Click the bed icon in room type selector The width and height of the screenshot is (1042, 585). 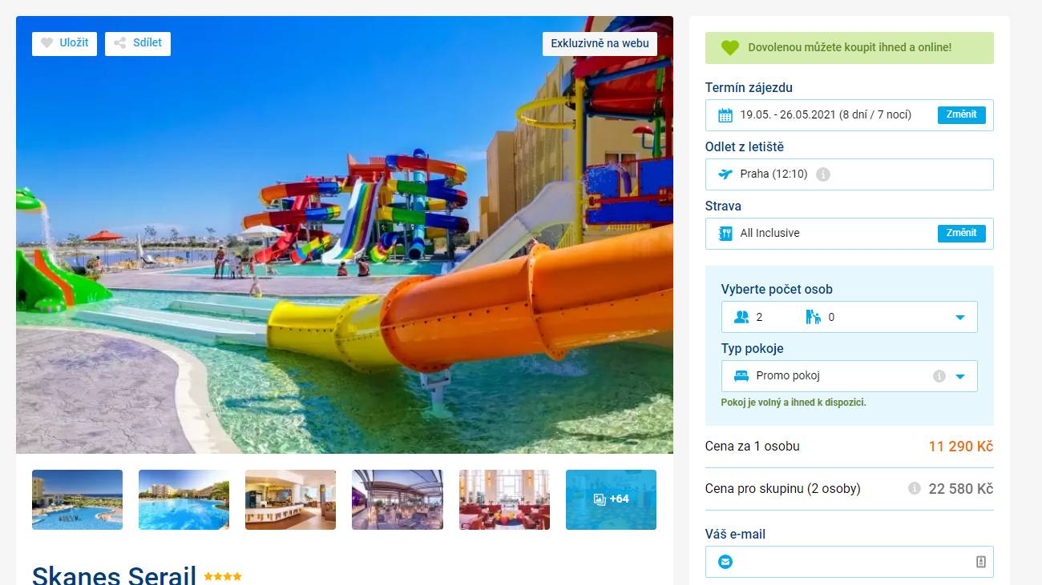(741, 376)
